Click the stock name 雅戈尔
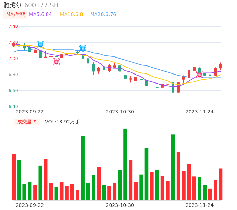 (x=13, y=5)
